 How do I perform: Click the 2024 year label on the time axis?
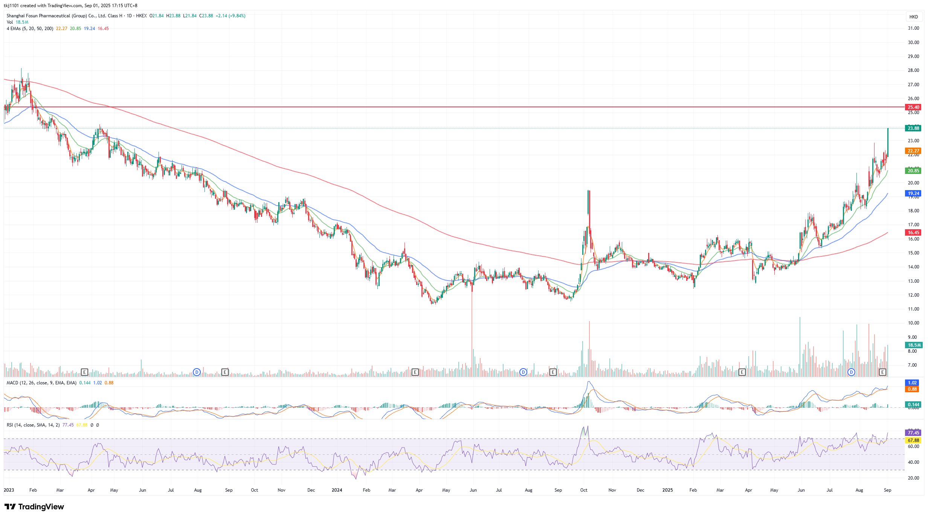[337, 490]
